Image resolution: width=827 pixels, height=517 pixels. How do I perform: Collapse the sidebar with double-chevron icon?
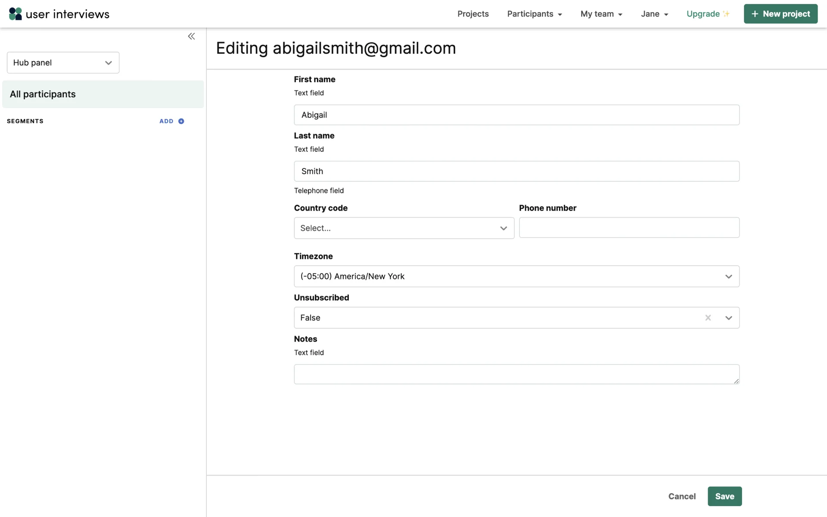pyautogui.click(x=191, y=36)
